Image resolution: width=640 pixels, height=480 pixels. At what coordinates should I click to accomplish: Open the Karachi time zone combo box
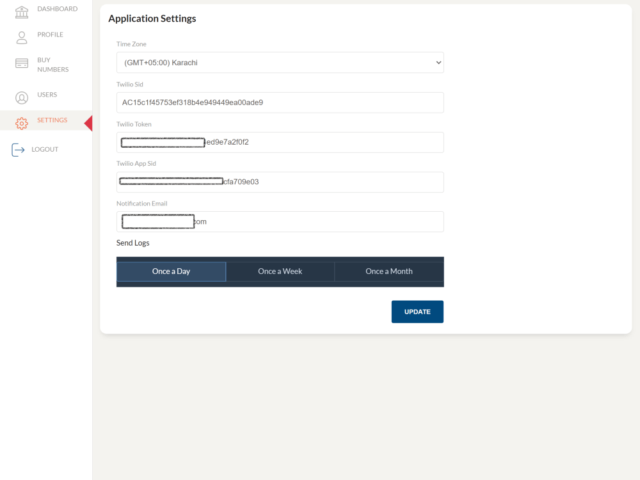280,62
